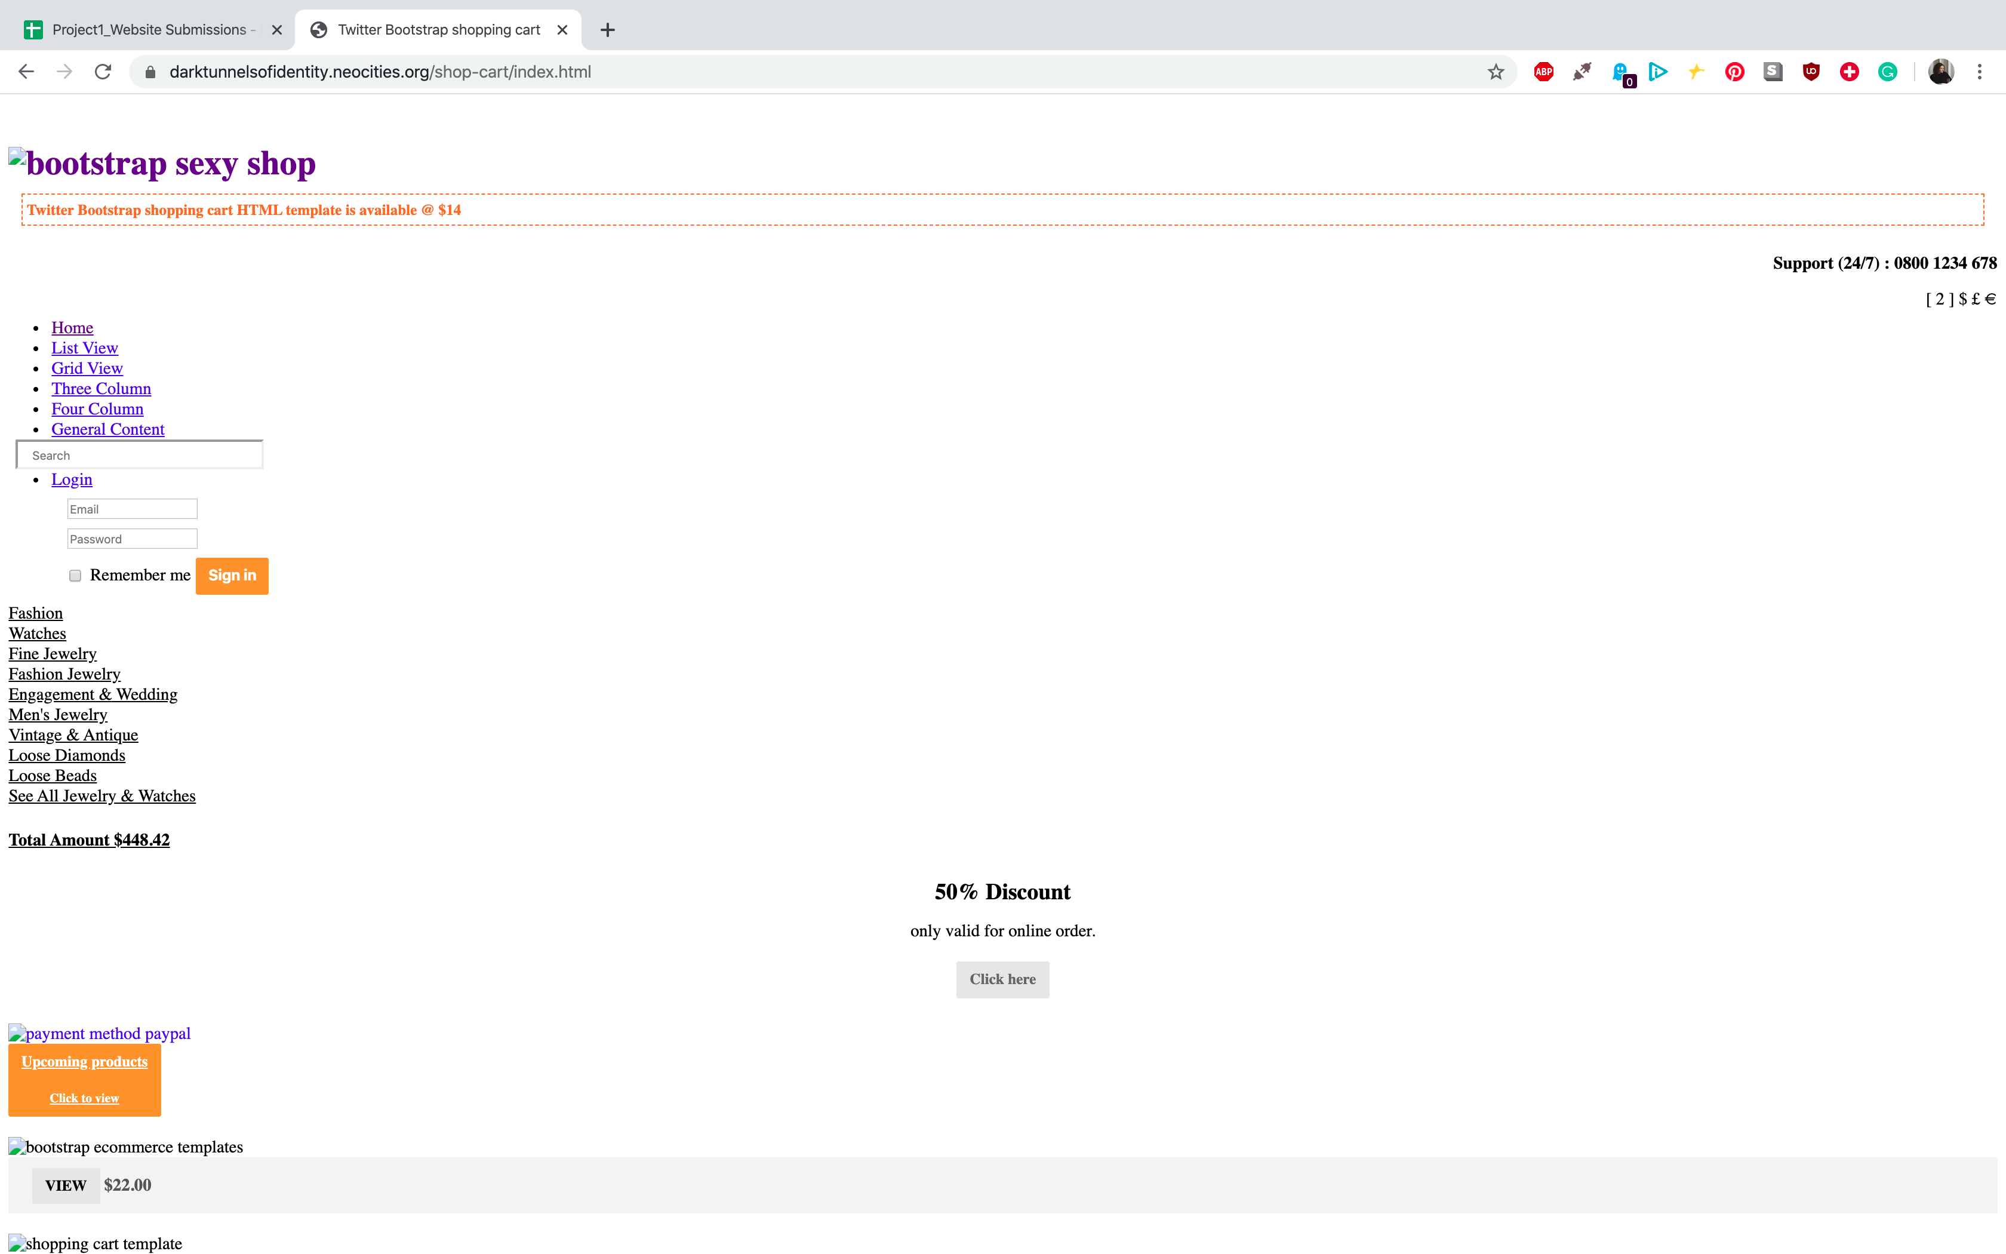Open the General Content link
This screenshot has width=2006, height=1254.
coord(107,429)
